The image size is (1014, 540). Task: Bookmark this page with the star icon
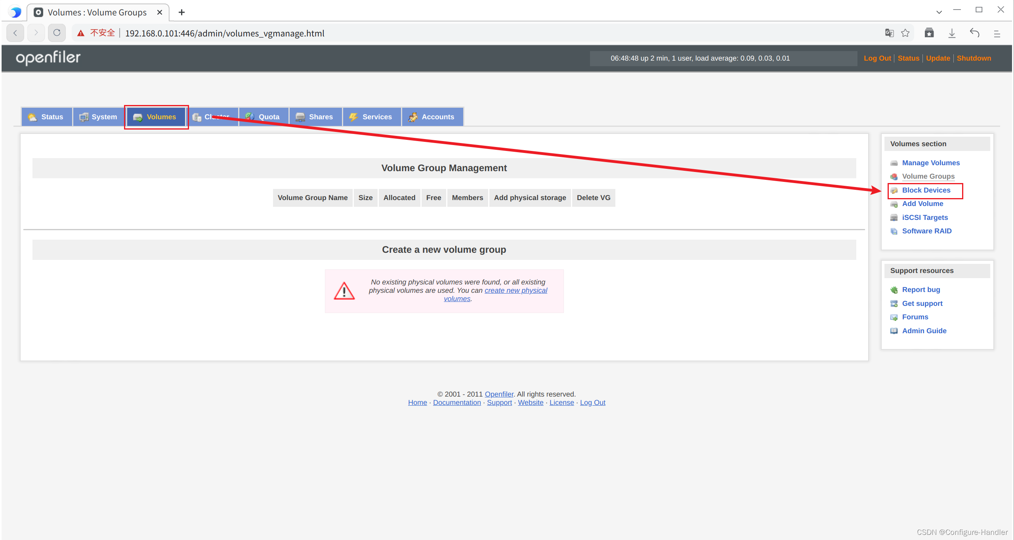coord(906,33)
